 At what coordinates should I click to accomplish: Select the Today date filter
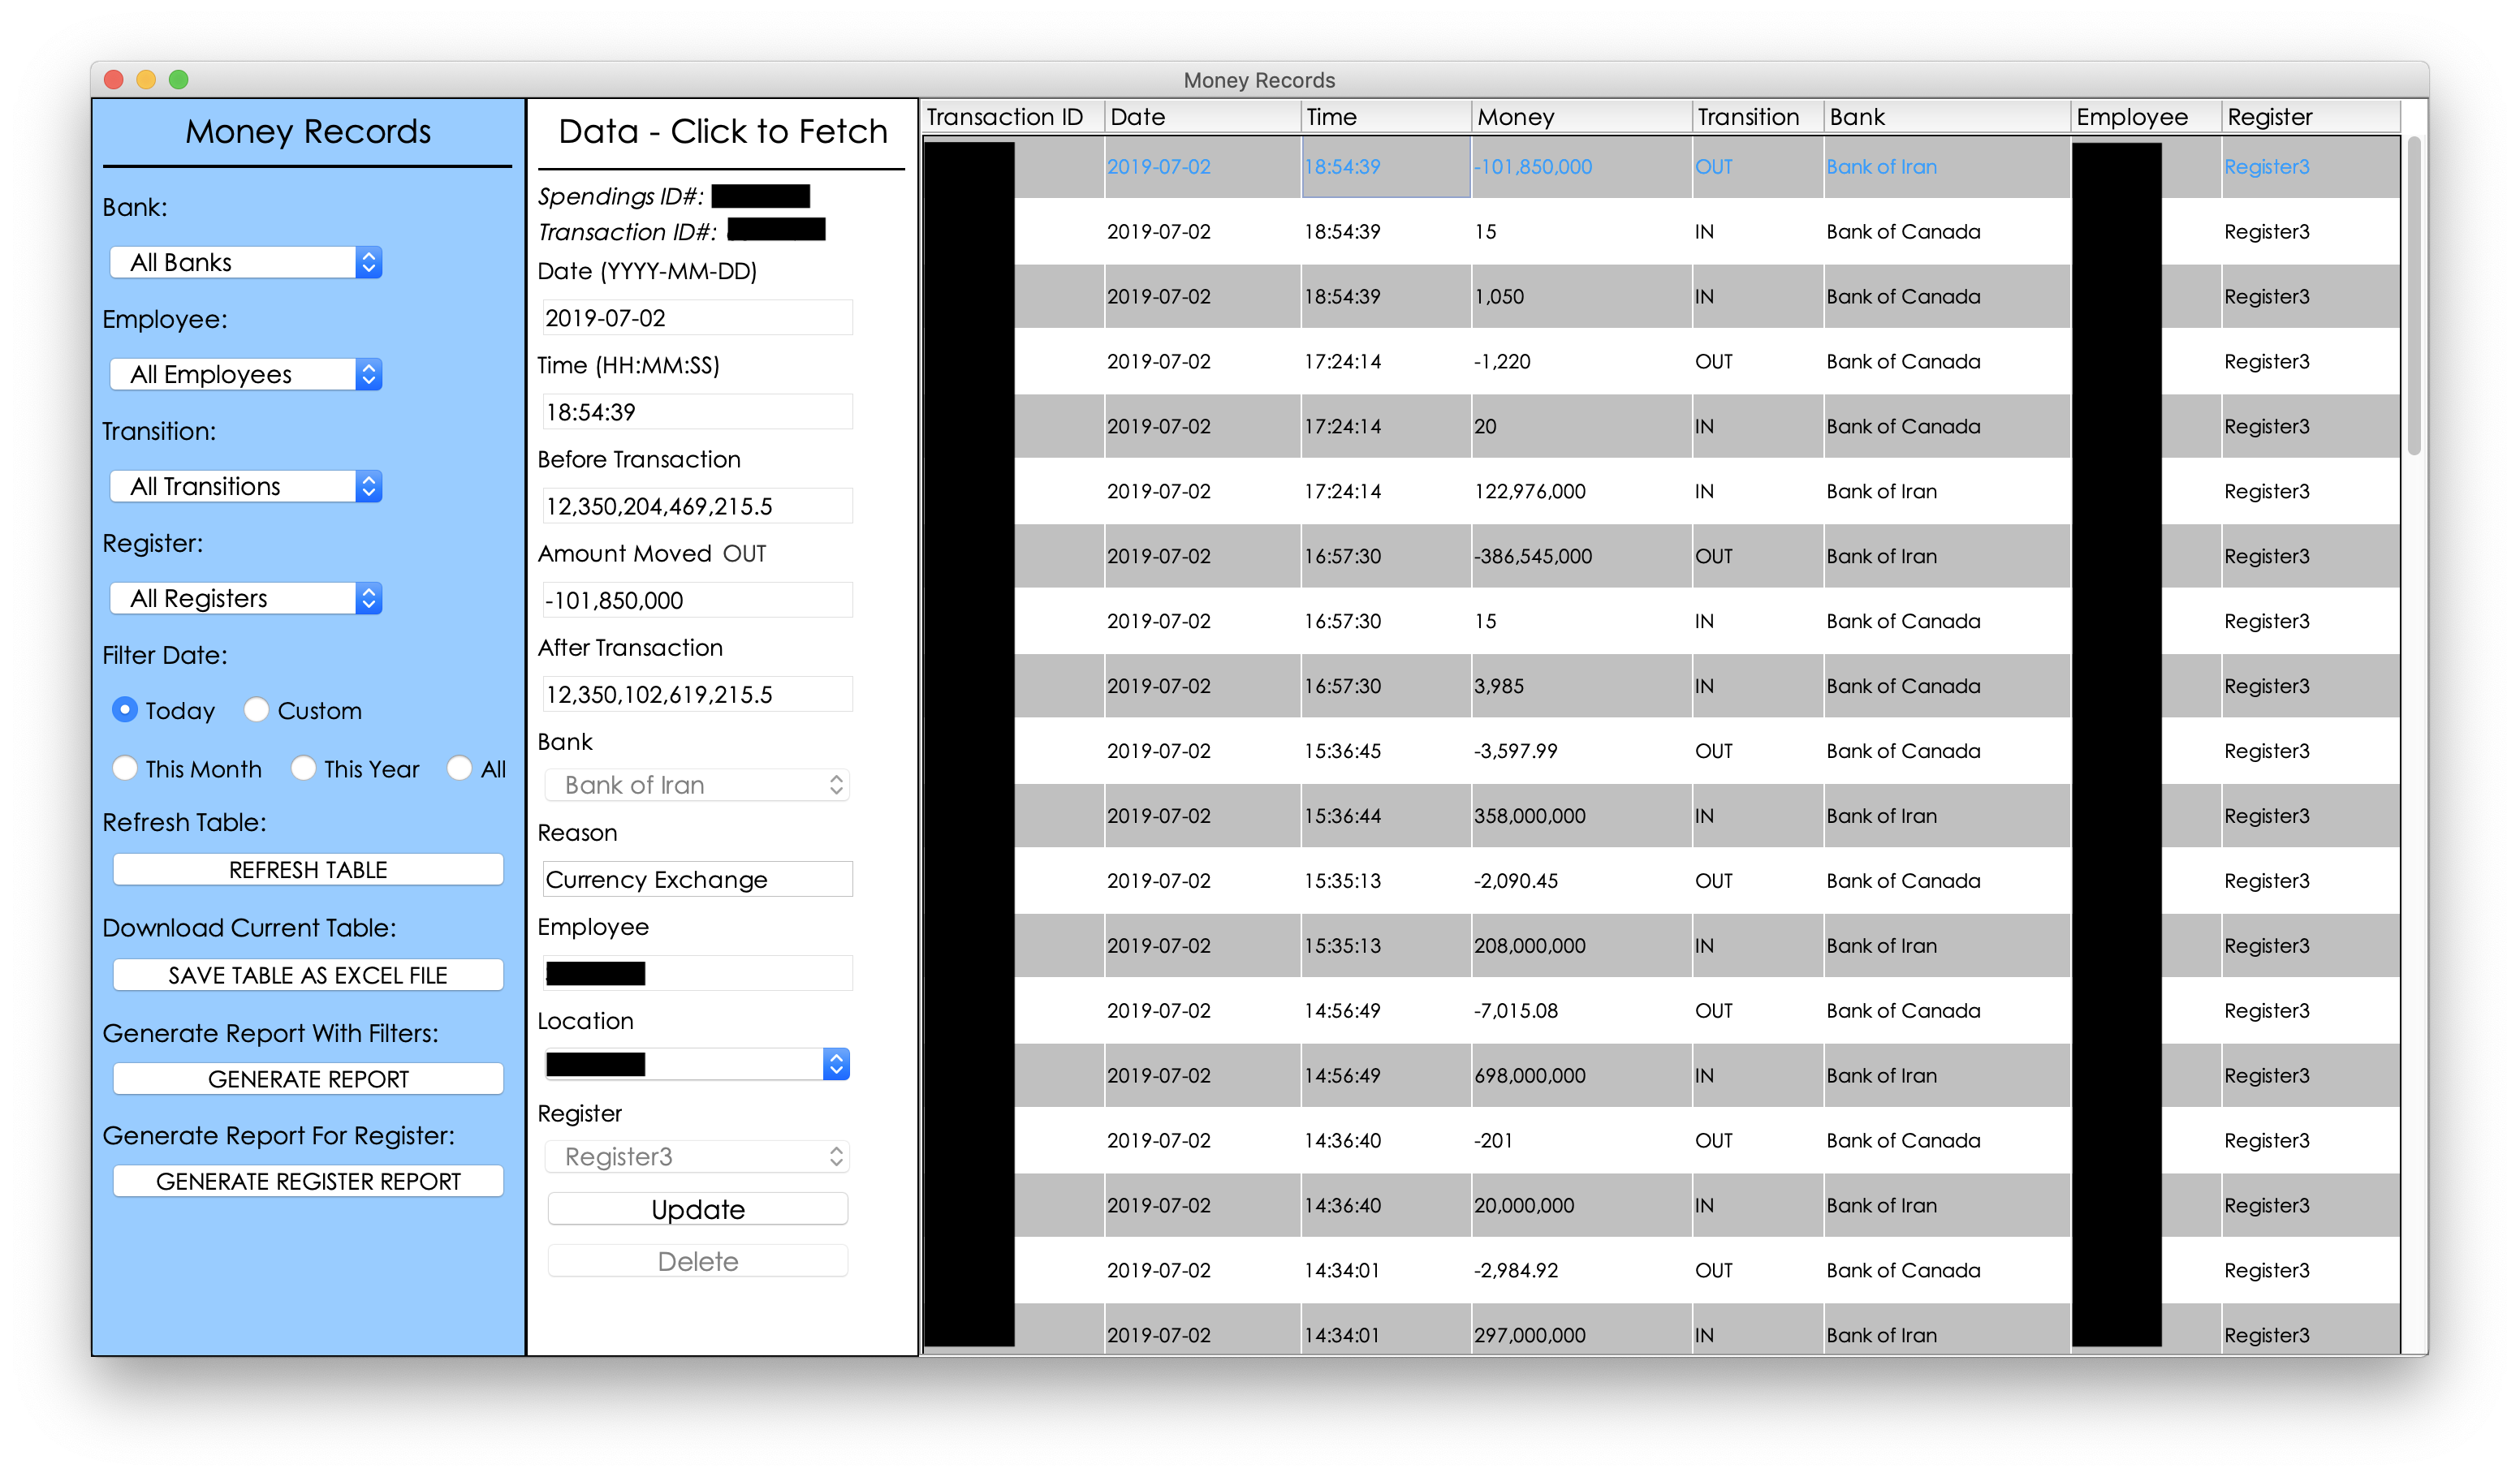[x=125, y=709]
